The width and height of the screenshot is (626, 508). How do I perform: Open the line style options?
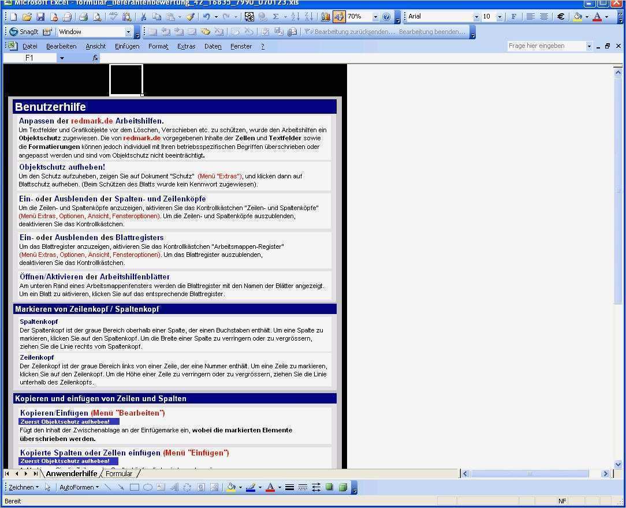(290, 487)
